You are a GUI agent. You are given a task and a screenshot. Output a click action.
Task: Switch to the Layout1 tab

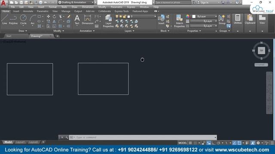20,142
